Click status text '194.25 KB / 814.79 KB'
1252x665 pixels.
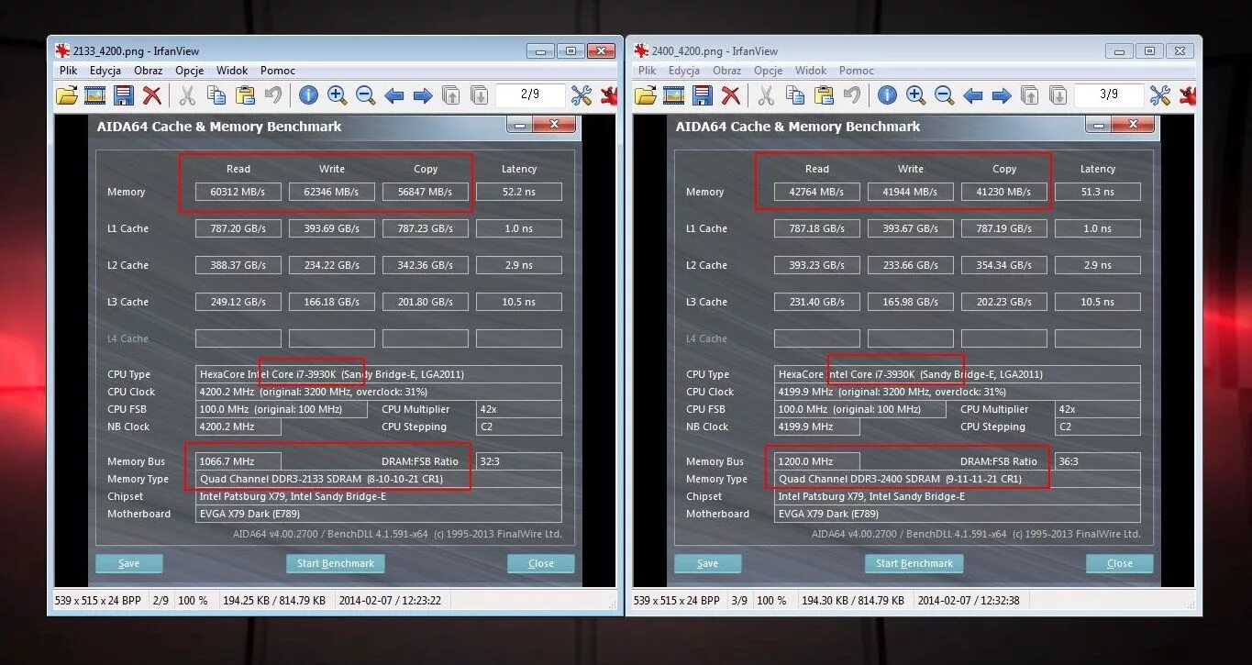tap(274, 601)
